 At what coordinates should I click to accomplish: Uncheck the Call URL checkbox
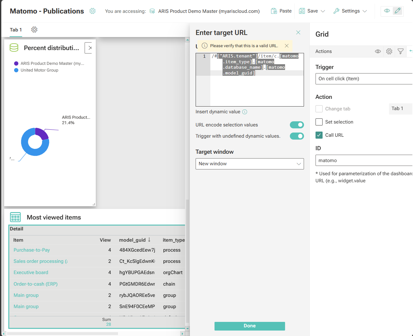(319, 135)
